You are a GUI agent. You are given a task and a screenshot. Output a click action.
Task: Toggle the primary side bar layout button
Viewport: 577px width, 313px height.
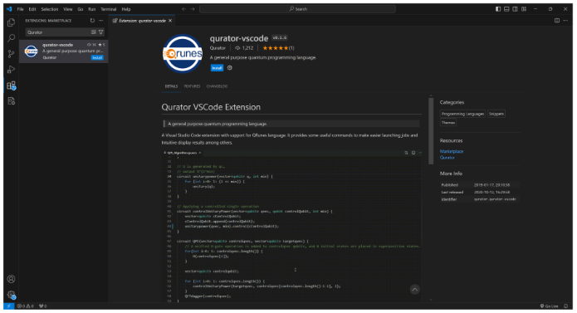498,9
